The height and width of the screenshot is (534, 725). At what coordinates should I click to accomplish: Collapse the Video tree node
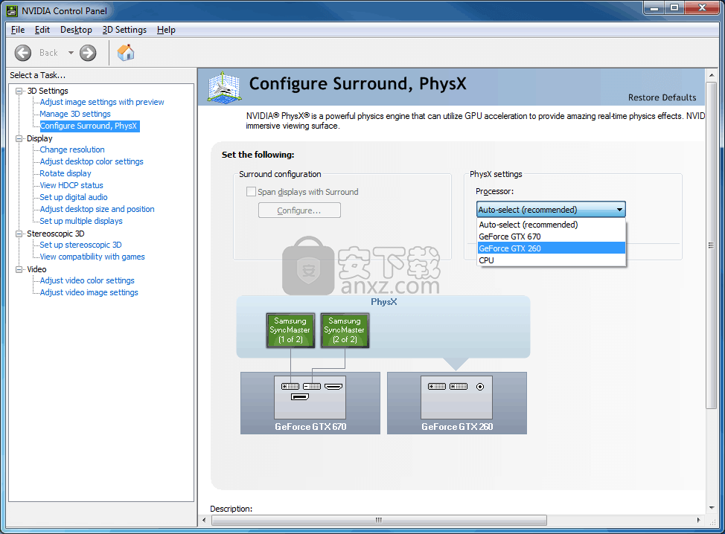(x=19, y=269)
